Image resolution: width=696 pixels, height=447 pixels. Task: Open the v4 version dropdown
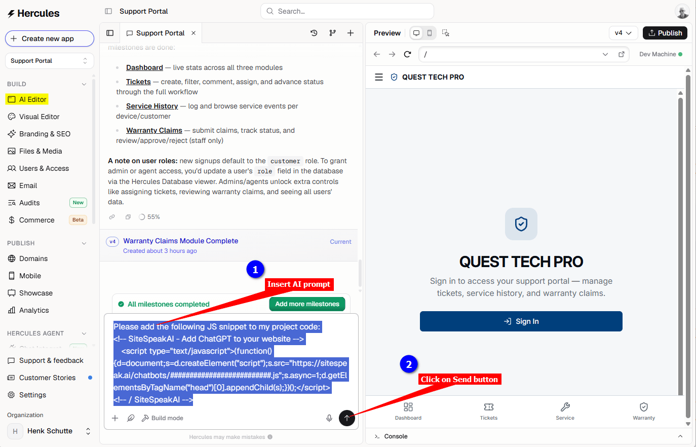pos(623,33)
